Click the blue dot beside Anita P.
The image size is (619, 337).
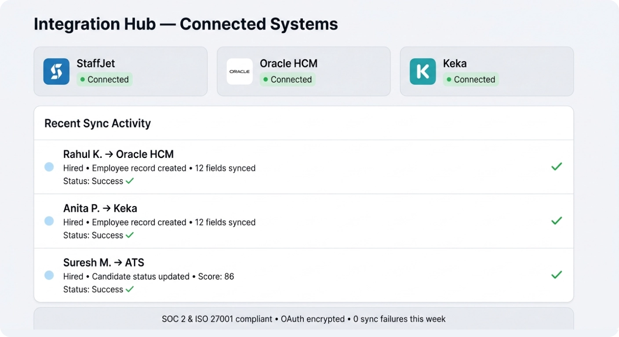tap(49, 221)
